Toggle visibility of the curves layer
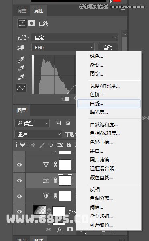Screen dimensions: 149x241 tap(19, 180)
